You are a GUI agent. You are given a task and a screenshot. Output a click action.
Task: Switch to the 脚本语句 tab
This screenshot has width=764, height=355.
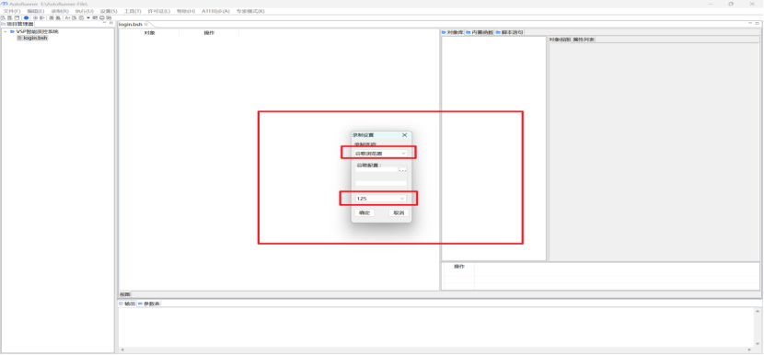[x=509, y=32]
